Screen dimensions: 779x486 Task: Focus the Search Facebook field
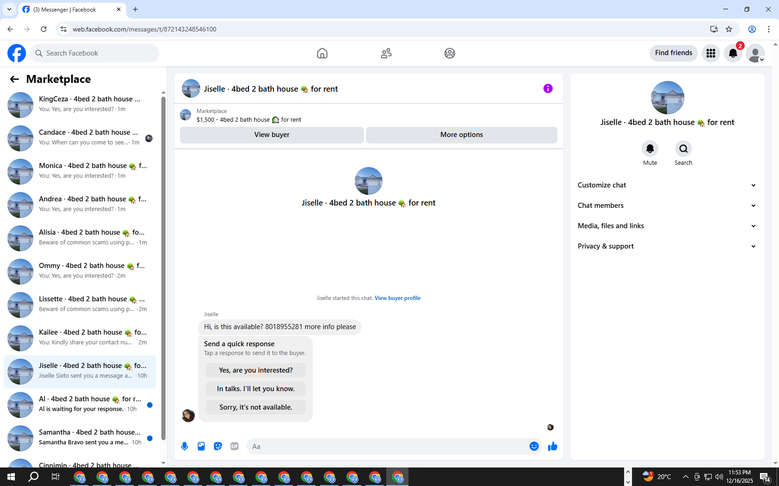pos(95,53)
